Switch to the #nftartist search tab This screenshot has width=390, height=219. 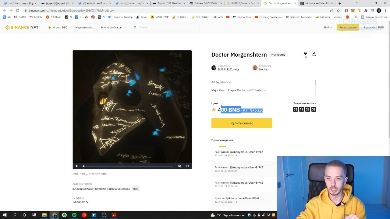(94, 3)
